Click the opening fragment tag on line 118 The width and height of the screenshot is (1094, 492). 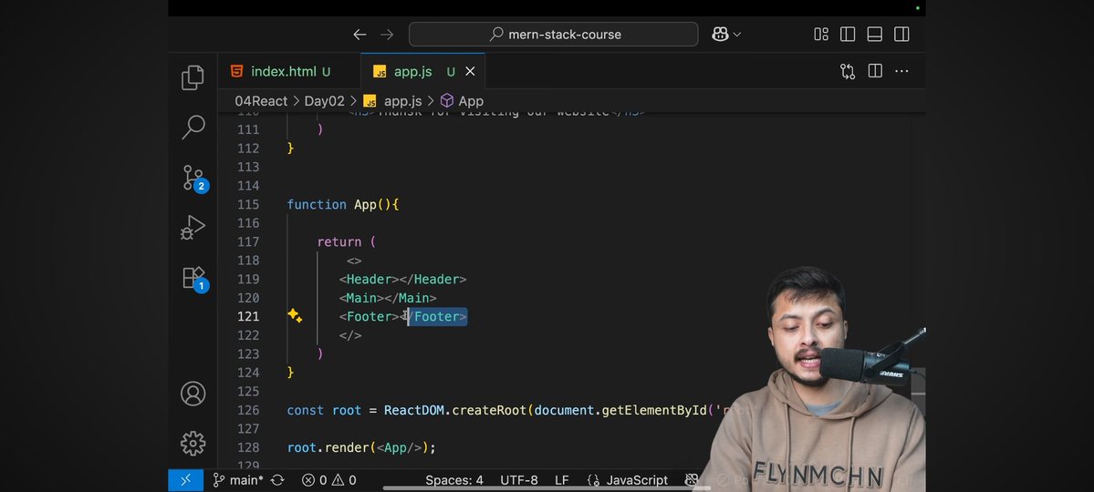point(354,261)
